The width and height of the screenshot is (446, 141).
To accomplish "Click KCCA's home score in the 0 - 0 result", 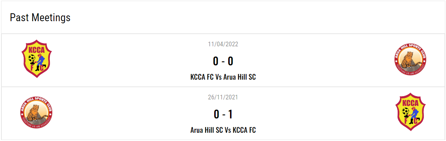I will pos(216,61).
